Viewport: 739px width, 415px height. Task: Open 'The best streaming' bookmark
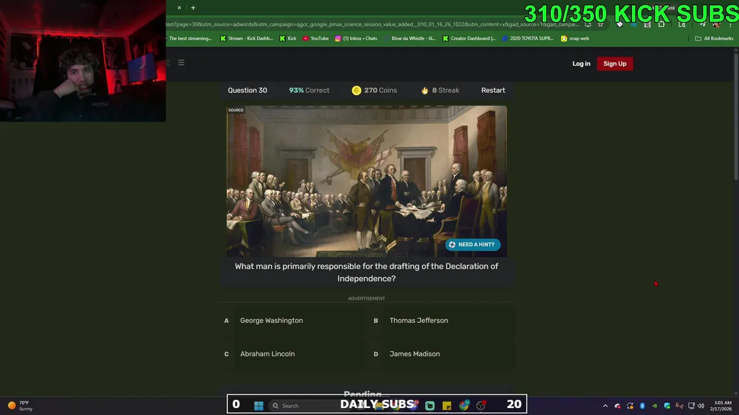(x=190, y=39)
